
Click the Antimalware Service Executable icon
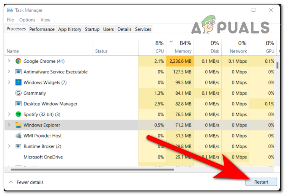click(18, 72)
